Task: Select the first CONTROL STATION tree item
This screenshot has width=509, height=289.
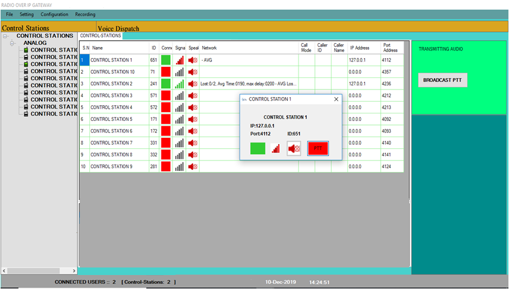Action: pyautogui.click(x=52, y=50)
